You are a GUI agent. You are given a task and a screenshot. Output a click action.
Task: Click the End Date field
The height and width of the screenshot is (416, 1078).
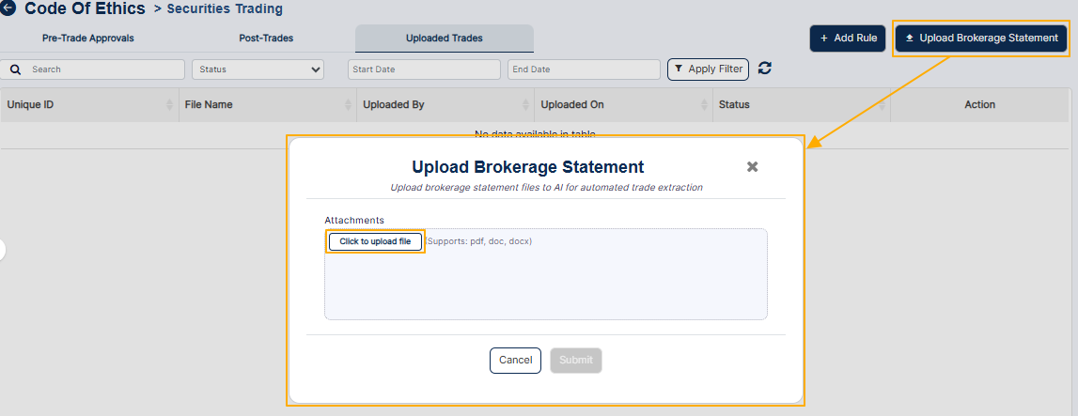coord(585,69)
